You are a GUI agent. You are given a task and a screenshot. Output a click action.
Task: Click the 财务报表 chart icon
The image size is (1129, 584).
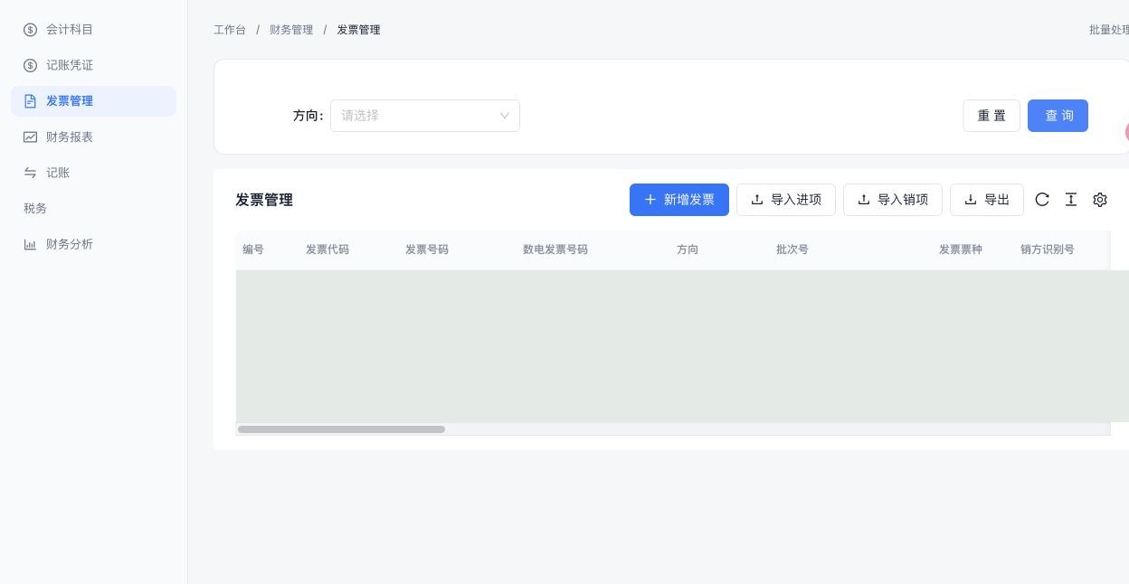[x=31, y=137]
